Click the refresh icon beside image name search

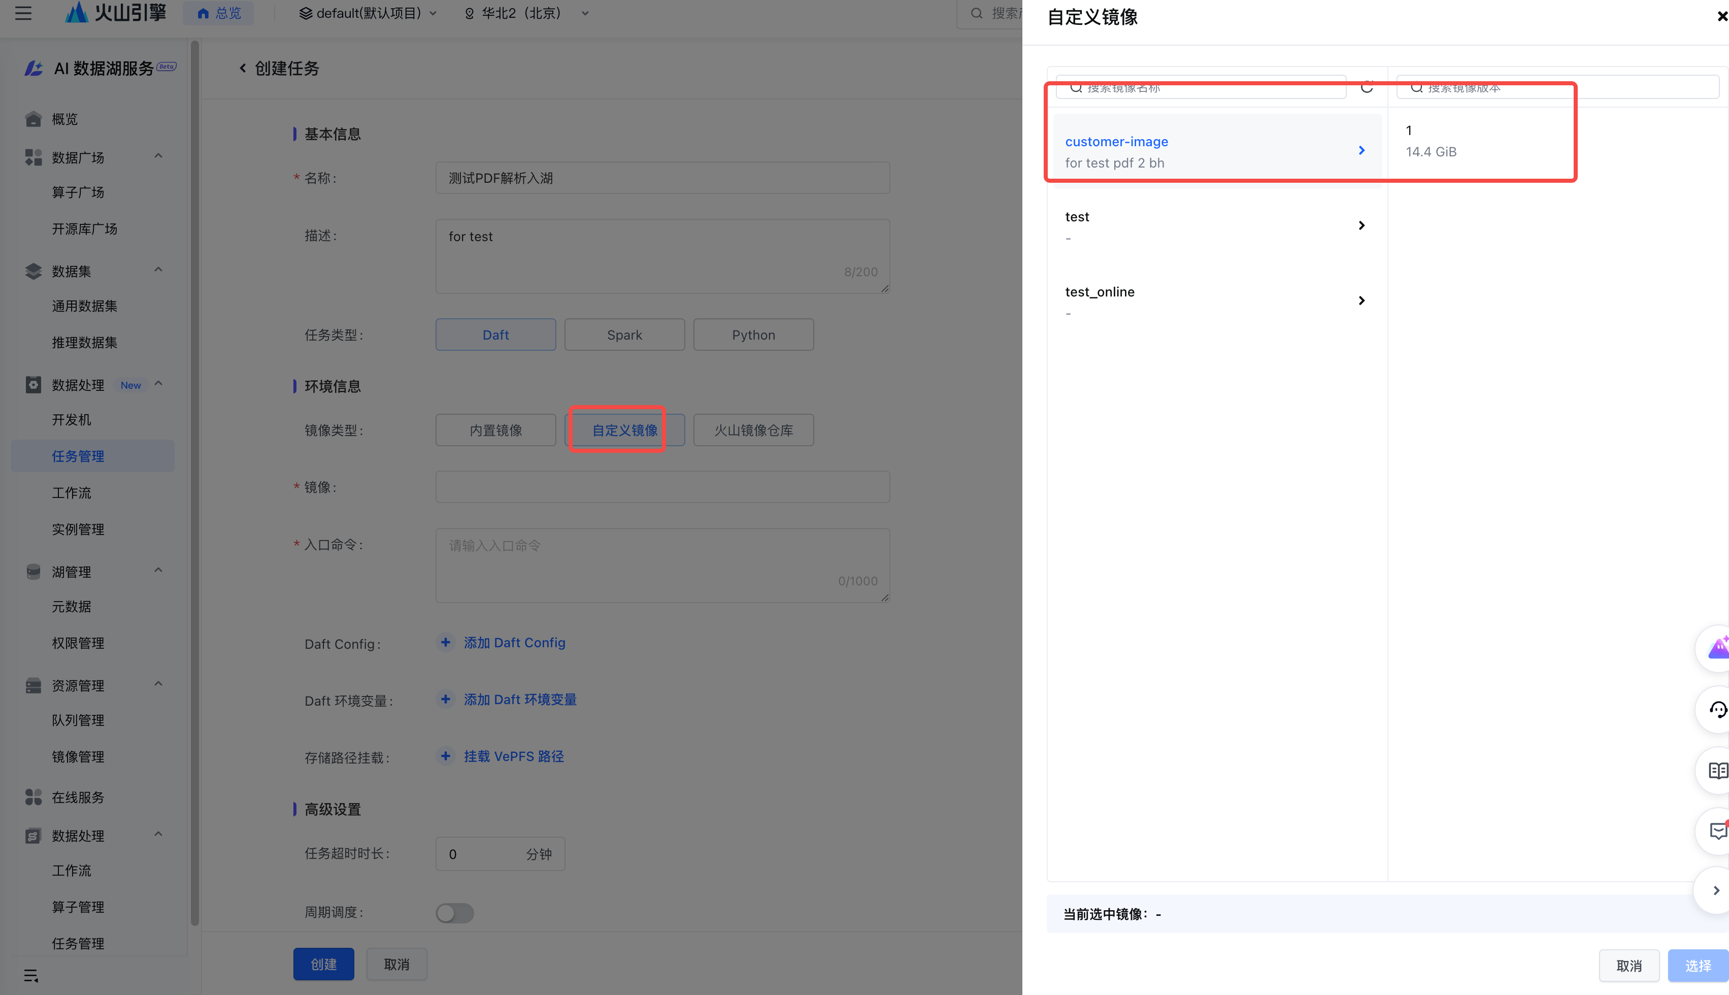pyautogui.click(x=1366, y=87)
